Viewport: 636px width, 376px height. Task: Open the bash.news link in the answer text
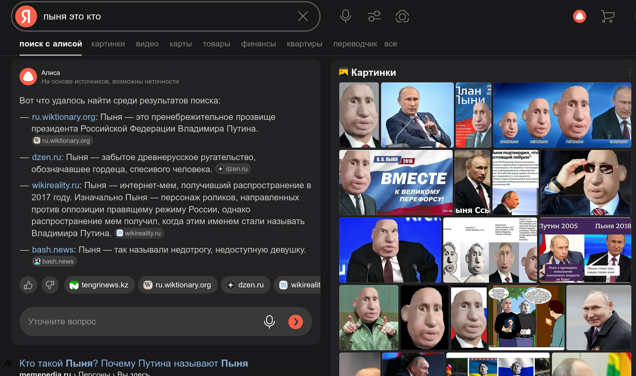click(53, 249)
